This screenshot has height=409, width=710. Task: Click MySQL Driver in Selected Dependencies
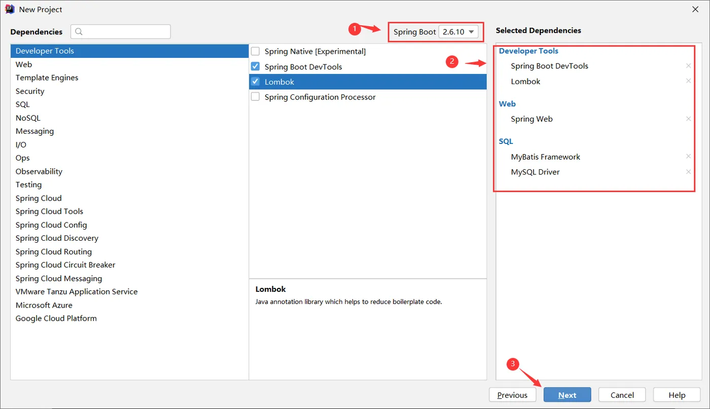(536, 172)
